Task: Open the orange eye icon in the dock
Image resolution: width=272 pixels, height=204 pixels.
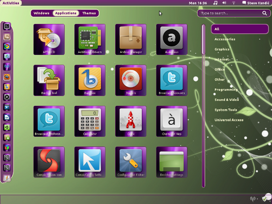Action: click(7, 77)
